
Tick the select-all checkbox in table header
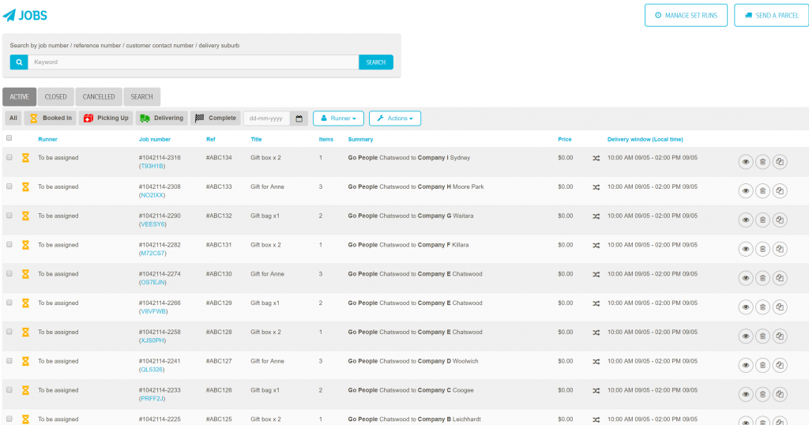click(9, 138)
